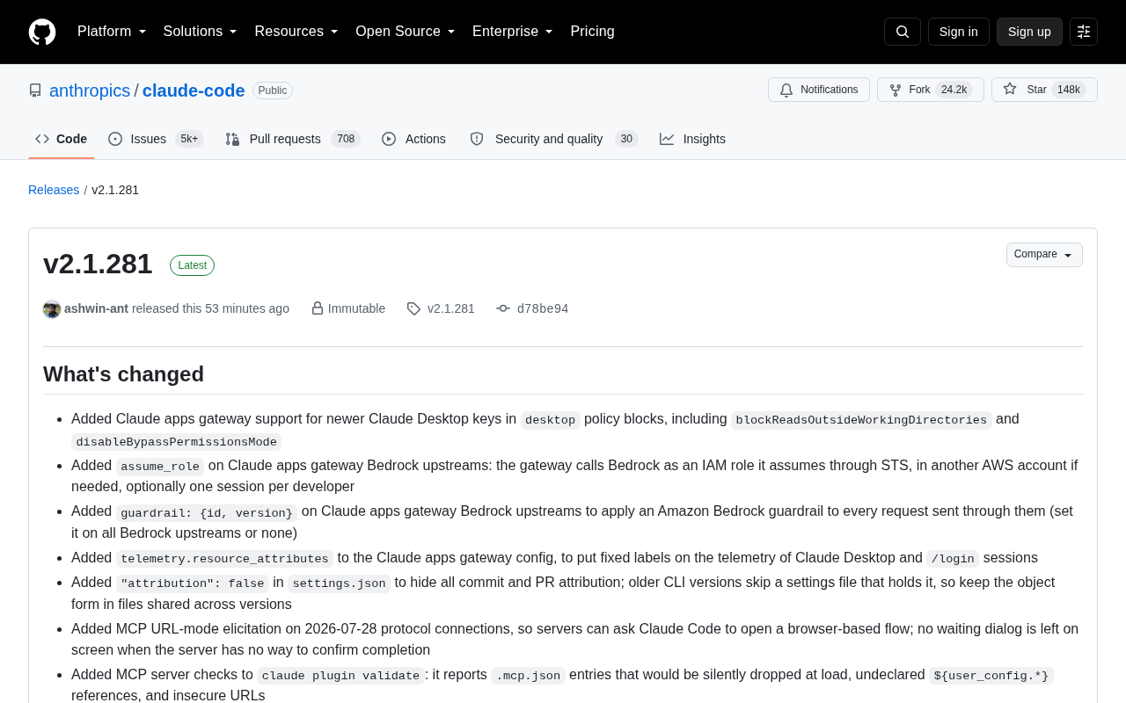Screen dimensions: 1126x703
Task: Click the Code tab angle-brackets icon
Action: 42,139
